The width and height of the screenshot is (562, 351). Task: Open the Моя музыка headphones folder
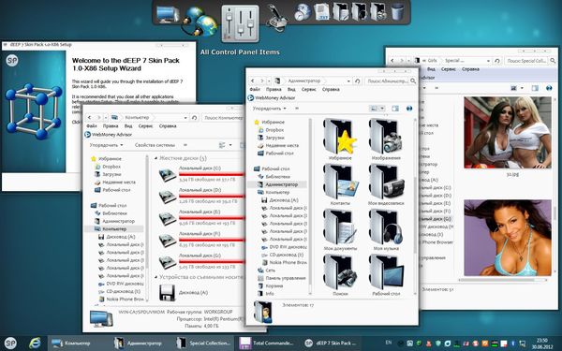click(386, 229)
